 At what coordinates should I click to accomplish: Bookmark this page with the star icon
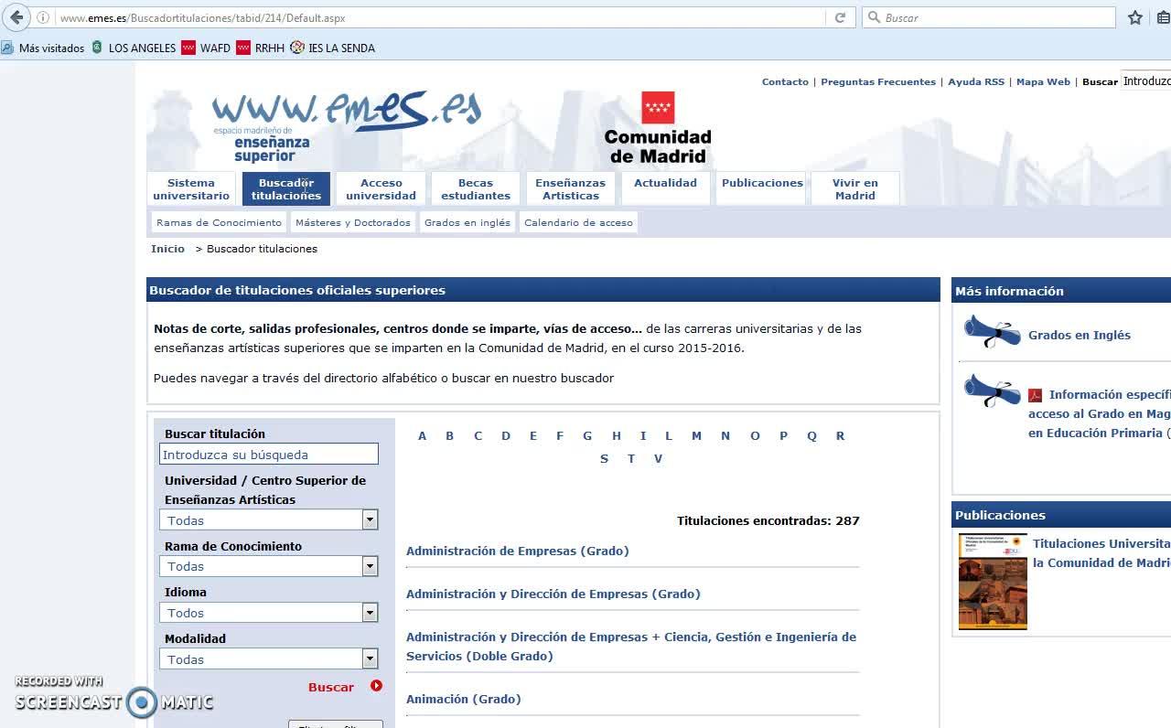[x=1135, y=17]
